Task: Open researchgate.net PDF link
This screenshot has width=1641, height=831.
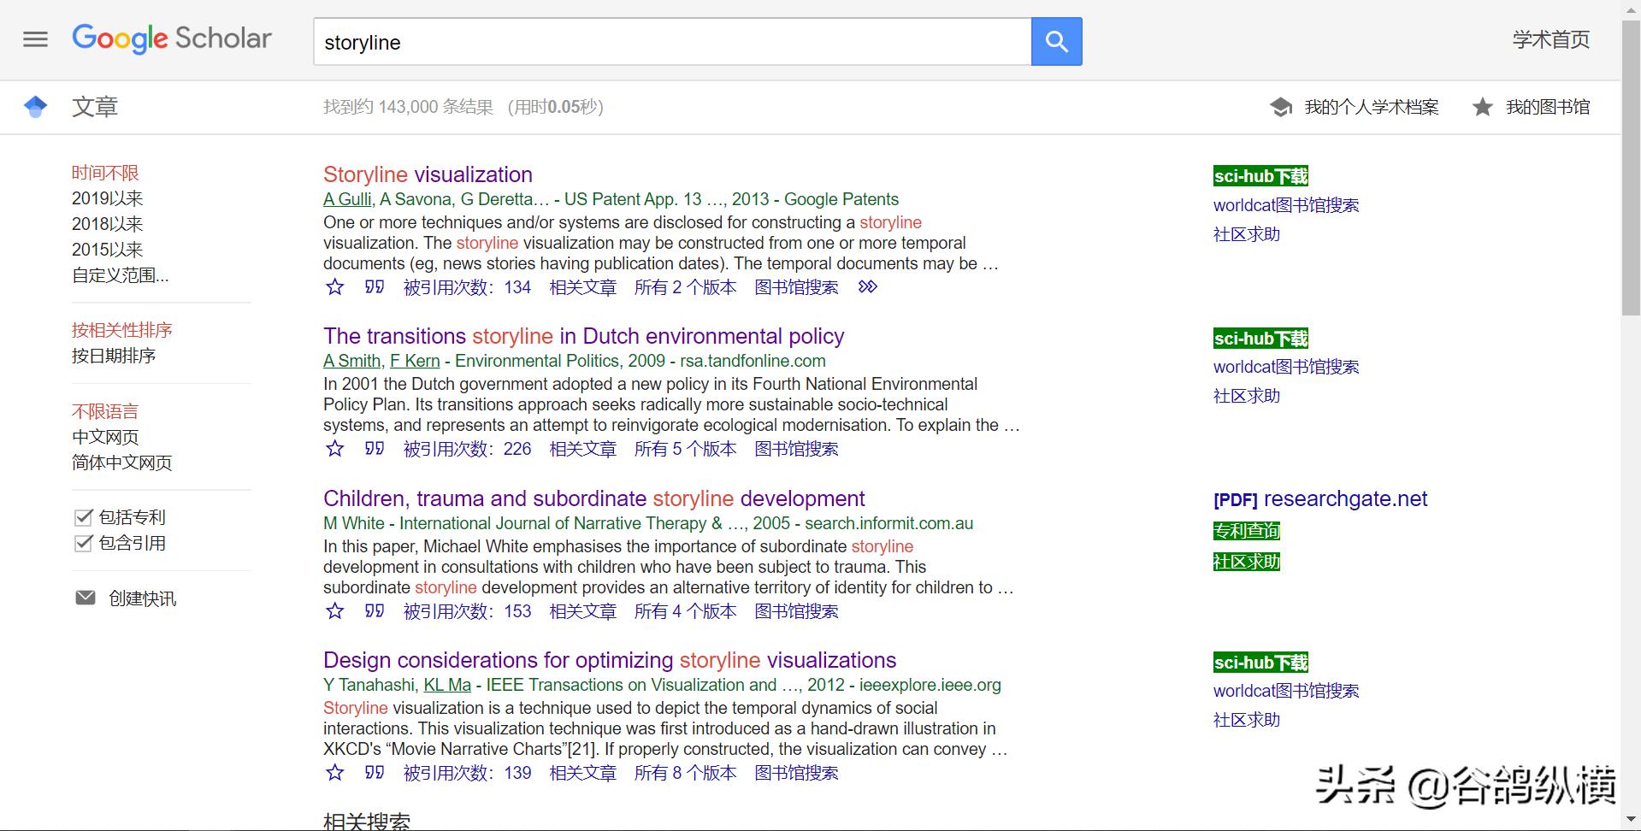Action: coord(1319,499)
